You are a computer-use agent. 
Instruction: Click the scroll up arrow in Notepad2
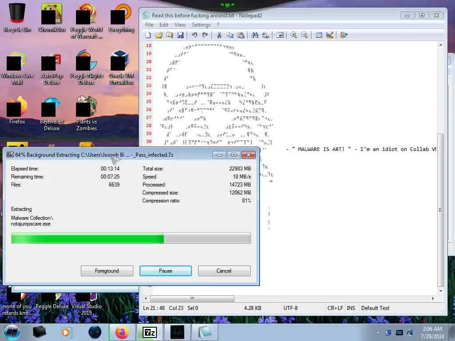440,45
